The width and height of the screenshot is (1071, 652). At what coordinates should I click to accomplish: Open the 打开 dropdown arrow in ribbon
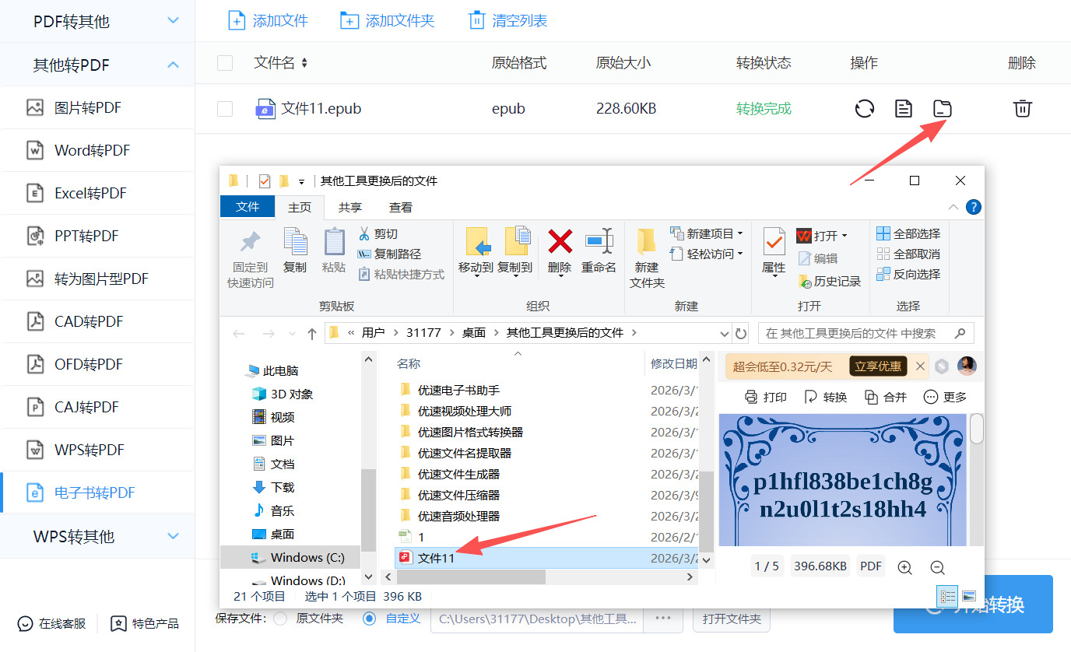tap(844, 235)
